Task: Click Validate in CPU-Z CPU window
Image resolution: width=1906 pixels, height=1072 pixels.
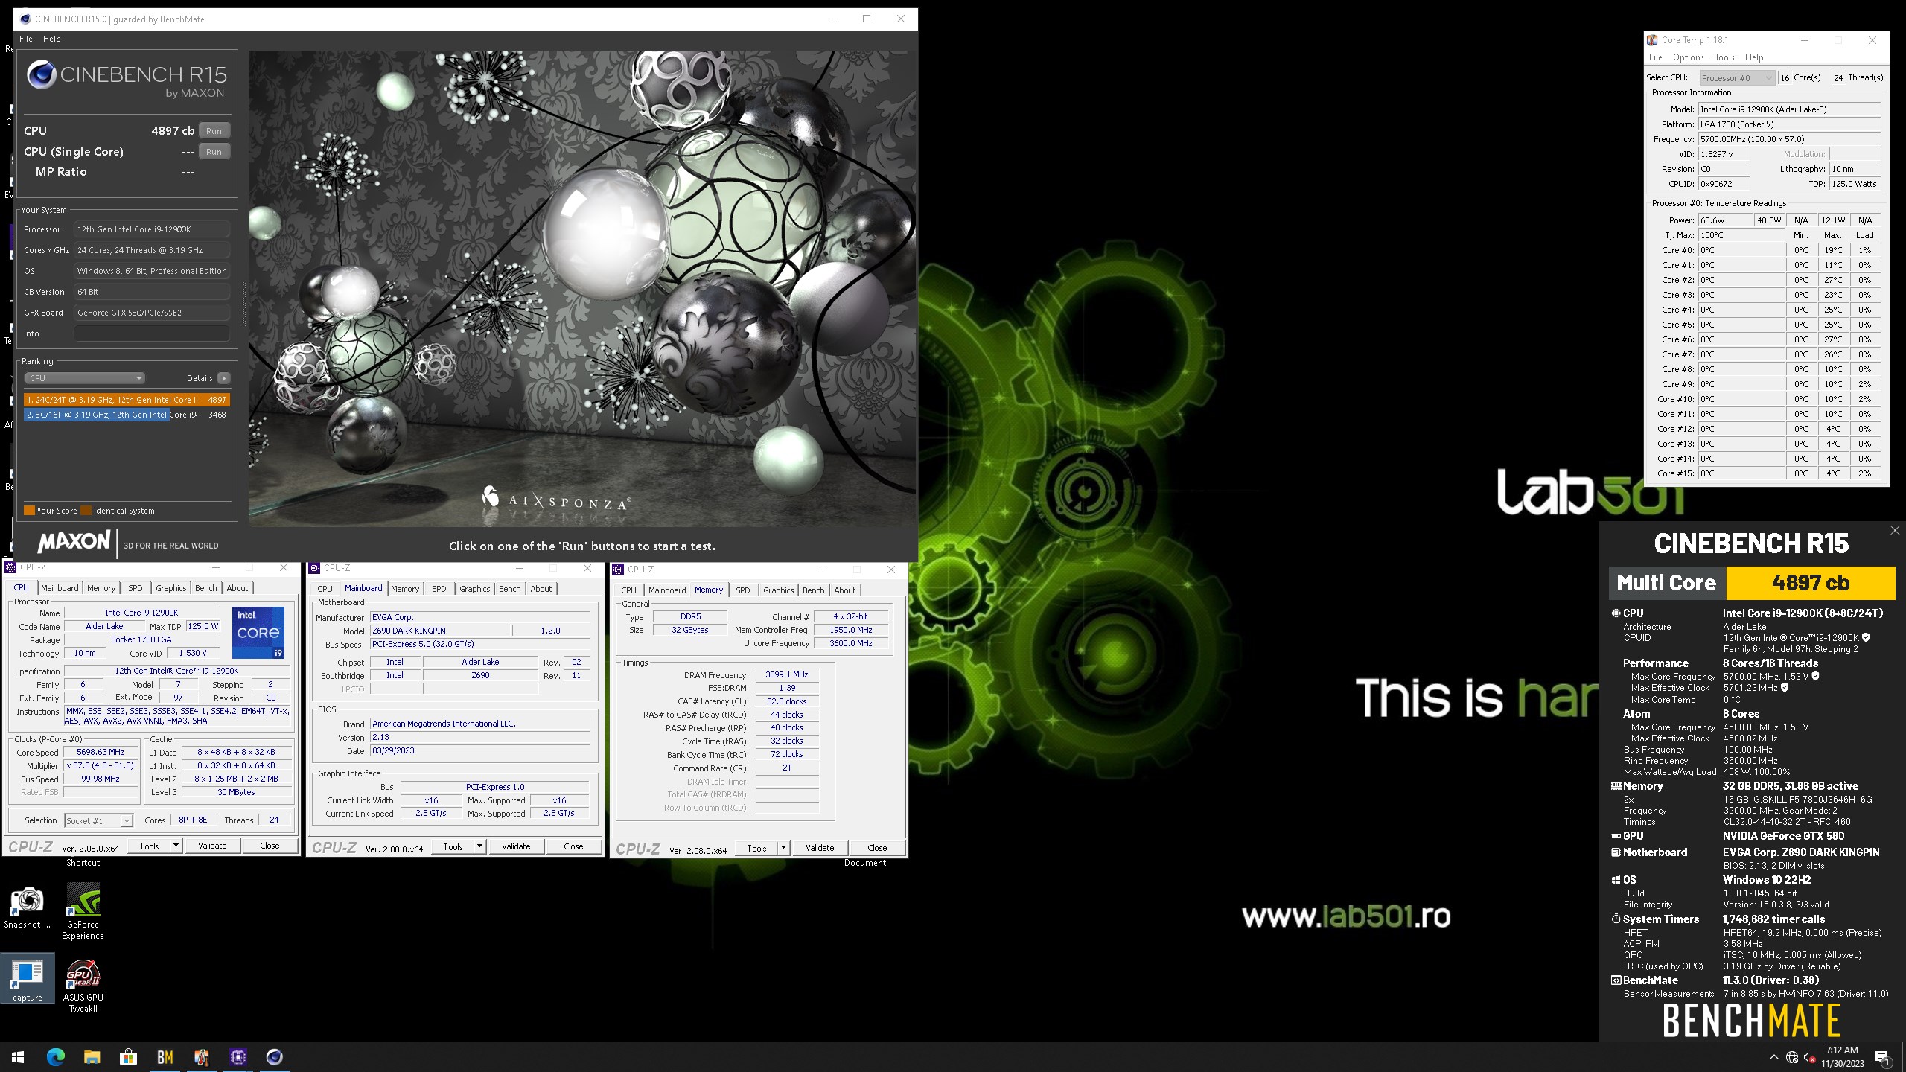Action: (x=212, y=846)
